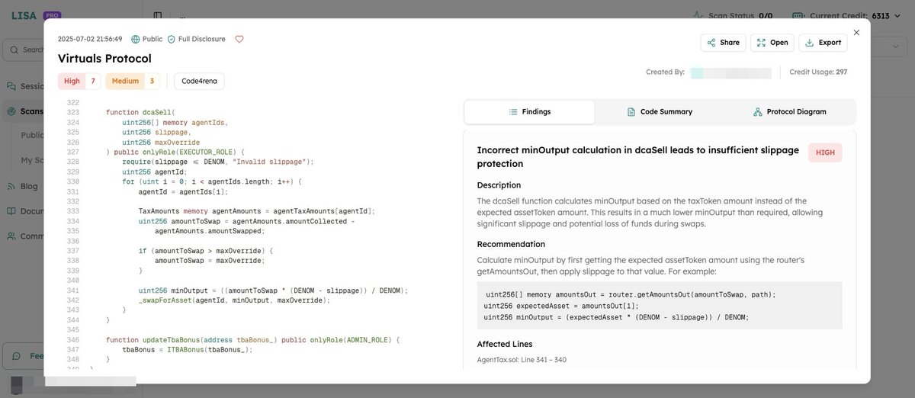Toggle the sidebar panel icon in background header
Screen dimensions: 915x398
pyautogui.click(x=157, y=15)
